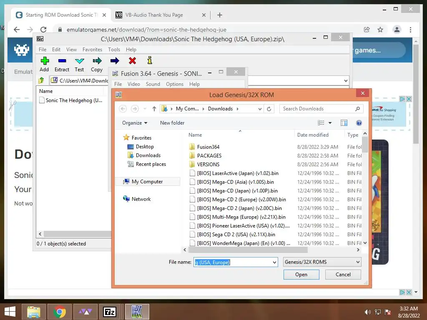Open the Fusion Sound menu
This screenshot has width=427, height=320.
[x=153, y=84]
